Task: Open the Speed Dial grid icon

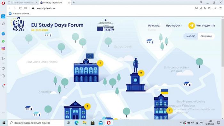Action: [x=25, y=8]
